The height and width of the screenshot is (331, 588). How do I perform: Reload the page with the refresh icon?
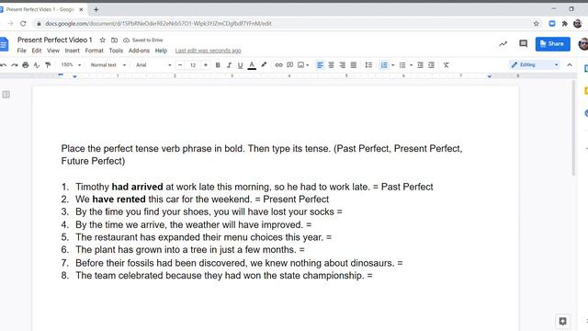coord(23,23)
